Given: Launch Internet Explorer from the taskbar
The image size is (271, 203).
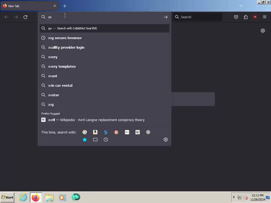Looking at the screenshot, I should [23, 197].
